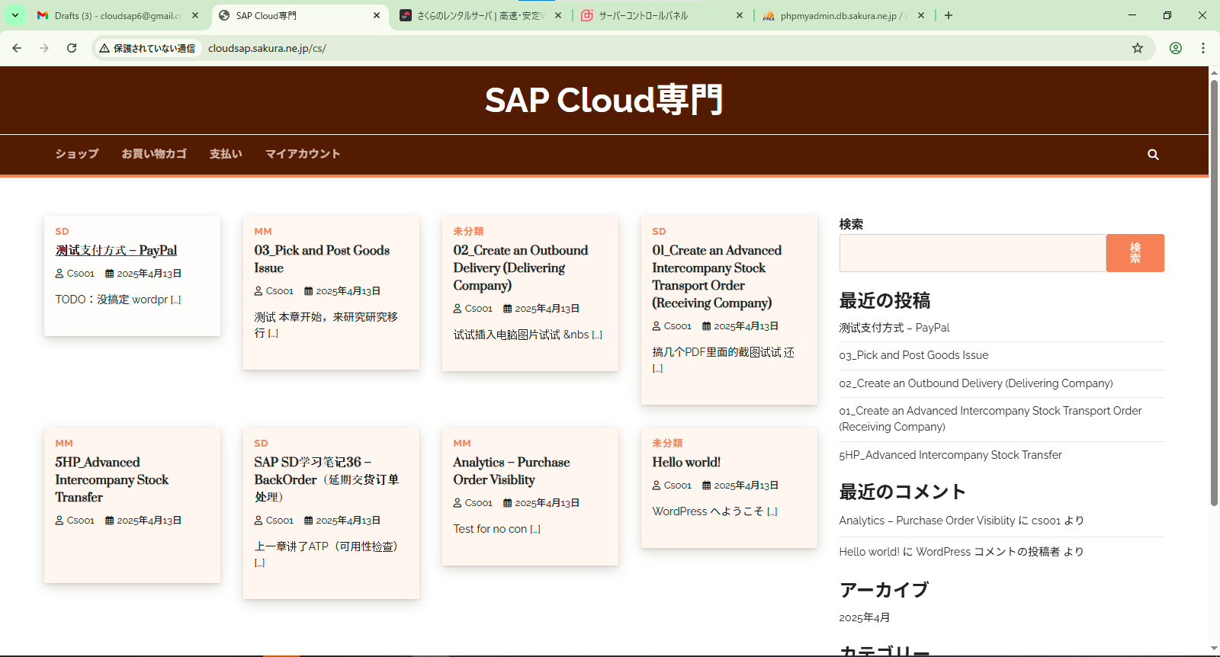Open post 03_Pick and Post Goods Issue card
Viewport: 1220px width, 657px height.
(x=322, y=259)
